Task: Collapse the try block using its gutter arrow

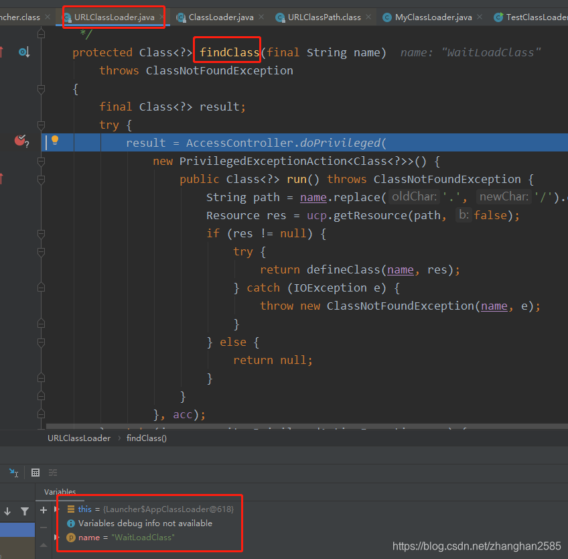Action: (x=40, y=125)
